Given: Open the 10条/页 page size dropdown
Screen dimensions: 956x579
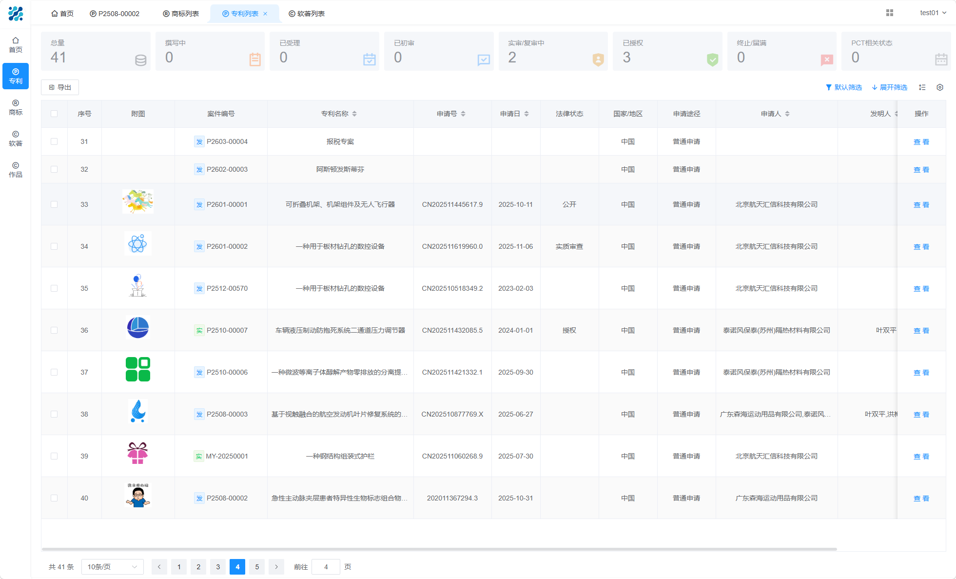Looking at the screenshot, I should 112,567.
